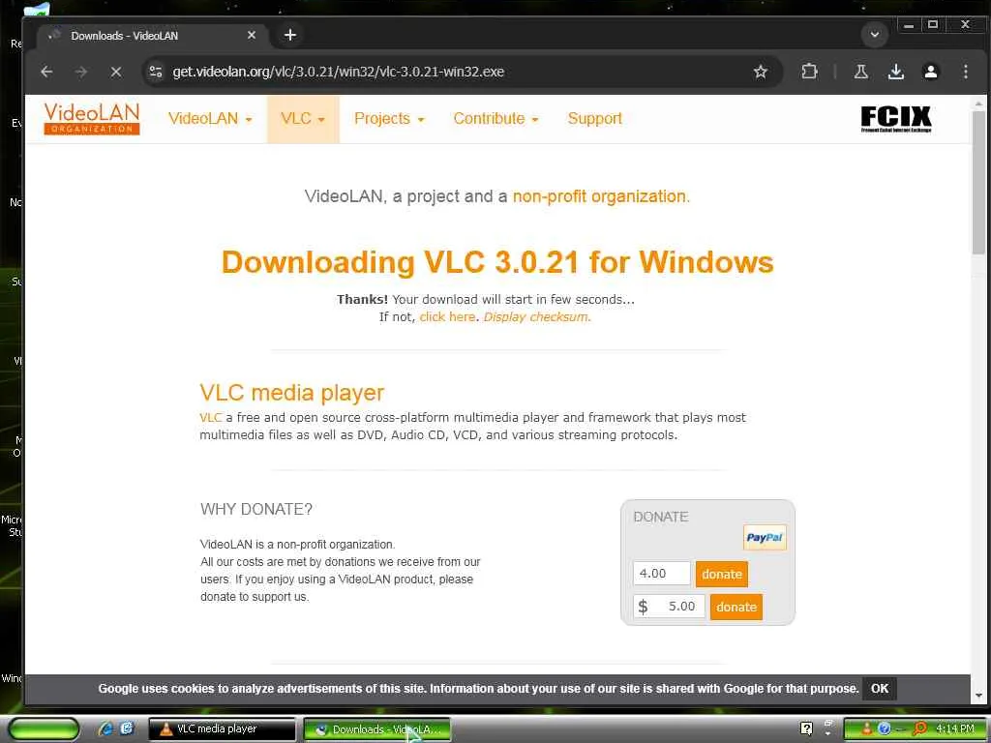Click the donate button beside 4.00

coord(722,575)
